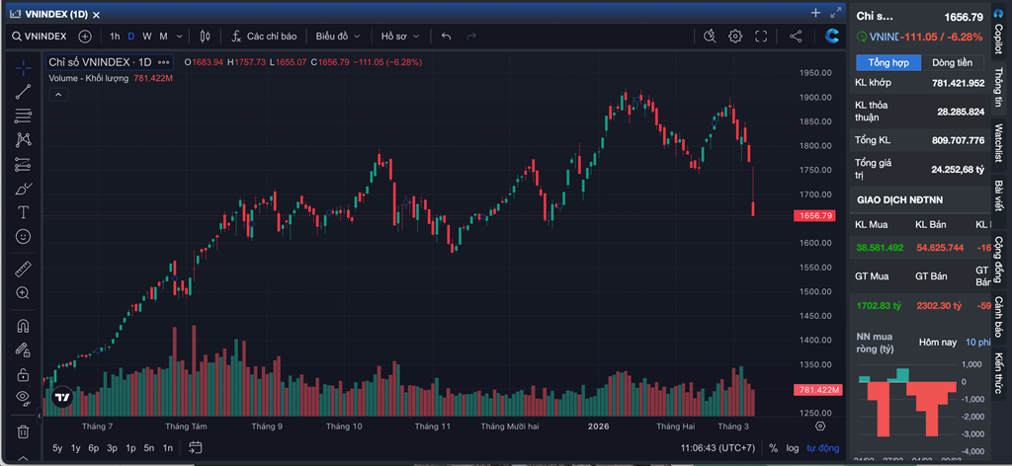
Task: Expand the Biểu đồ dropdown
Action: coord(338,37)
